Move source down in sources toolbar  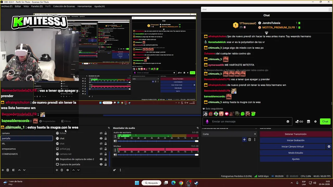(78, 170)
